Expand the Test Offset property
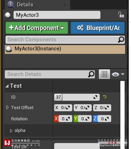The width and height of the screenshot is (131, 149). tap(7, 107)
